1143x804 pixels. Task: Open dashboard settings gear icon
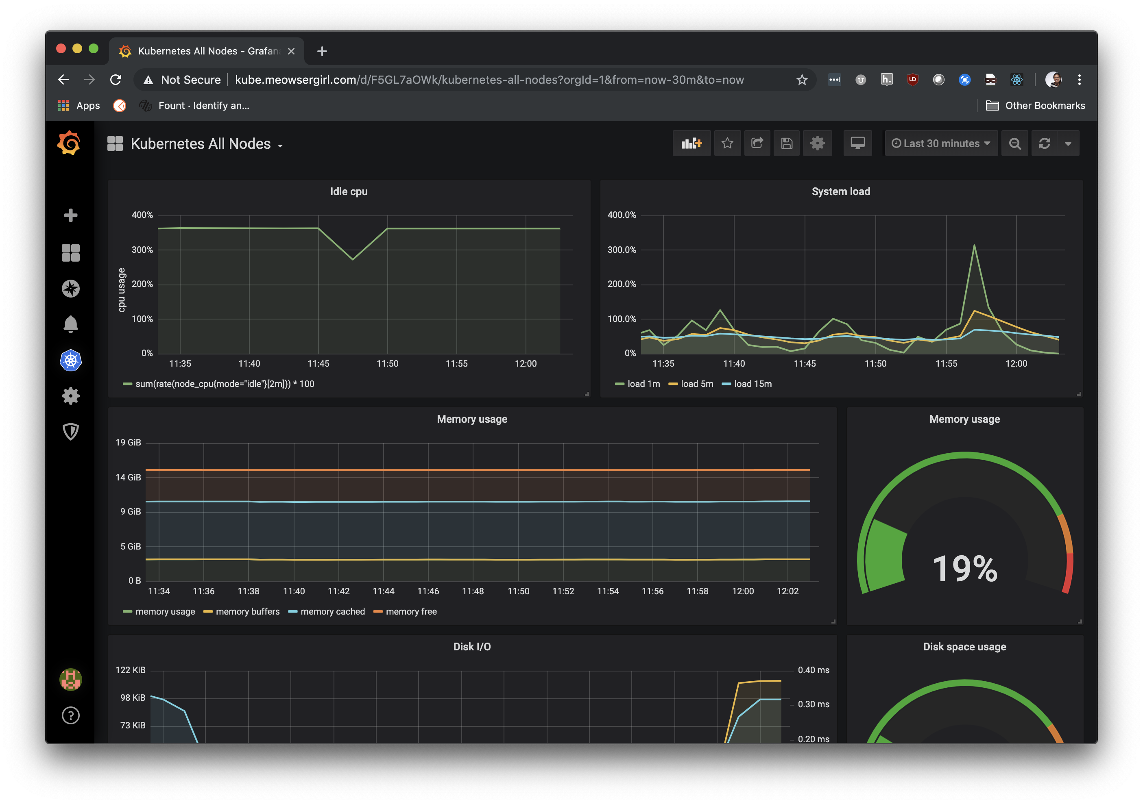coord(818,143)
